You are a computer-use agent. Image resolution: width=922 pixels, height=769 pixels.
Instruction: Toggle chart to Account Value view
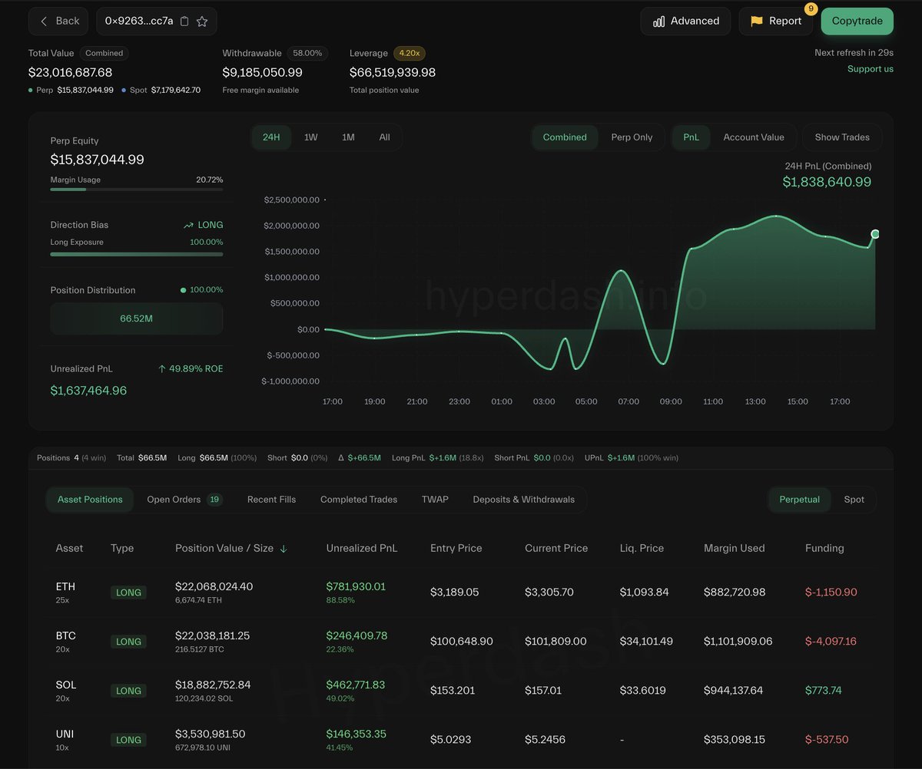[753, 137]
